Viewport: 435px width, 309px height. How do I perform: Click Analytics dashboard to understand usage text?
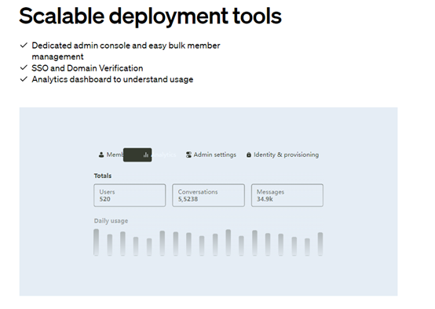[112, 79]
